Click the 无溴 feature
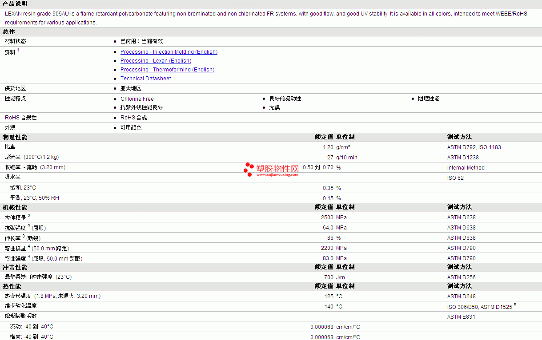The height and width of the screenshot is (340, 542). [275, 107]
